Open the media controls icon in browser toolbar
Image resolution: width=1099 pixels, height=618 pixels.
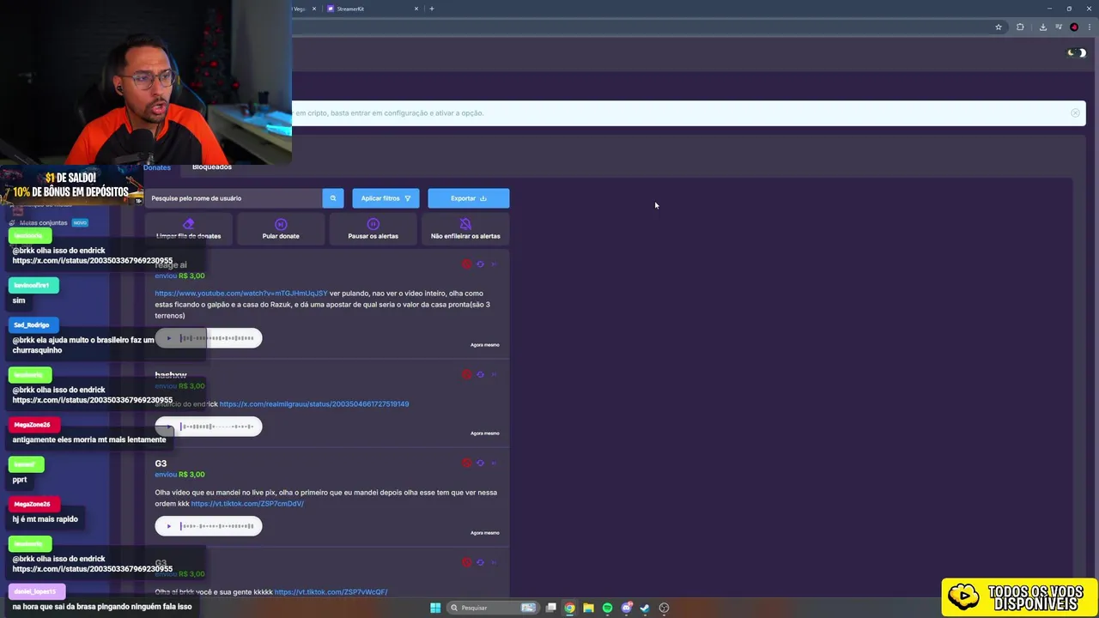[x=1059, y=27]
